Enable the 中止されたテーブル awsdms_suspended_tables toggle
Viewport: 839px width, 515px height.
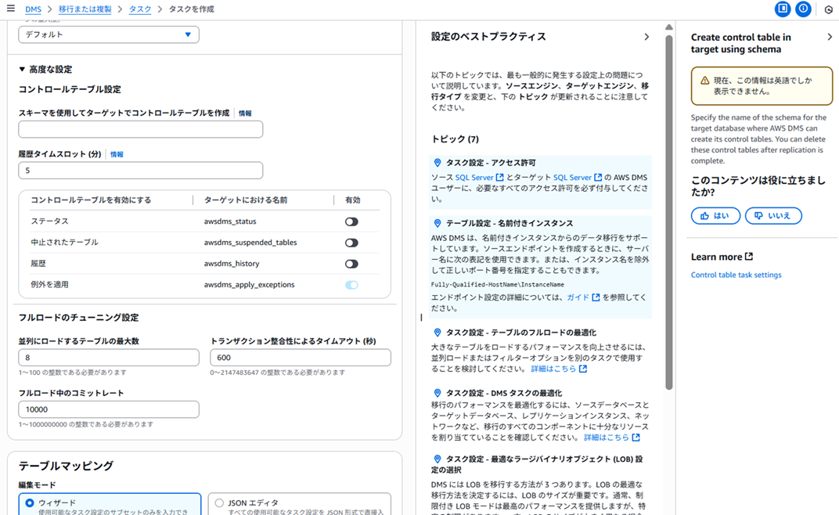pyautogui.click(x=351, y=243)
